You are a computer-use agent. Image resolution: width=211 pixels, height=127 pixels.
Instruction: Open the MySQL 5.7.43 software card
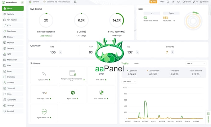(x=44, y=75)
